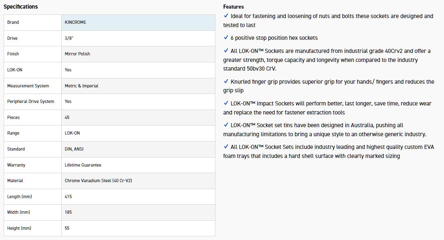The height and width of the screenshot is (240, 444).
Task: Click the Length (mm) value 415
Action: click(68, 197)
